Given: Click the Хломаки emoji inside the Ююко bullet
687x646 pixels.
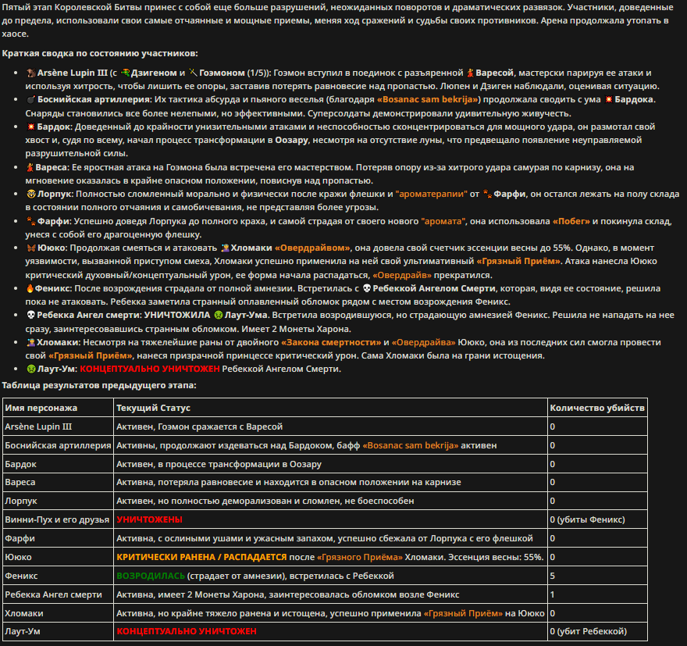Looking at the screenshot, I should click(225, 248).
